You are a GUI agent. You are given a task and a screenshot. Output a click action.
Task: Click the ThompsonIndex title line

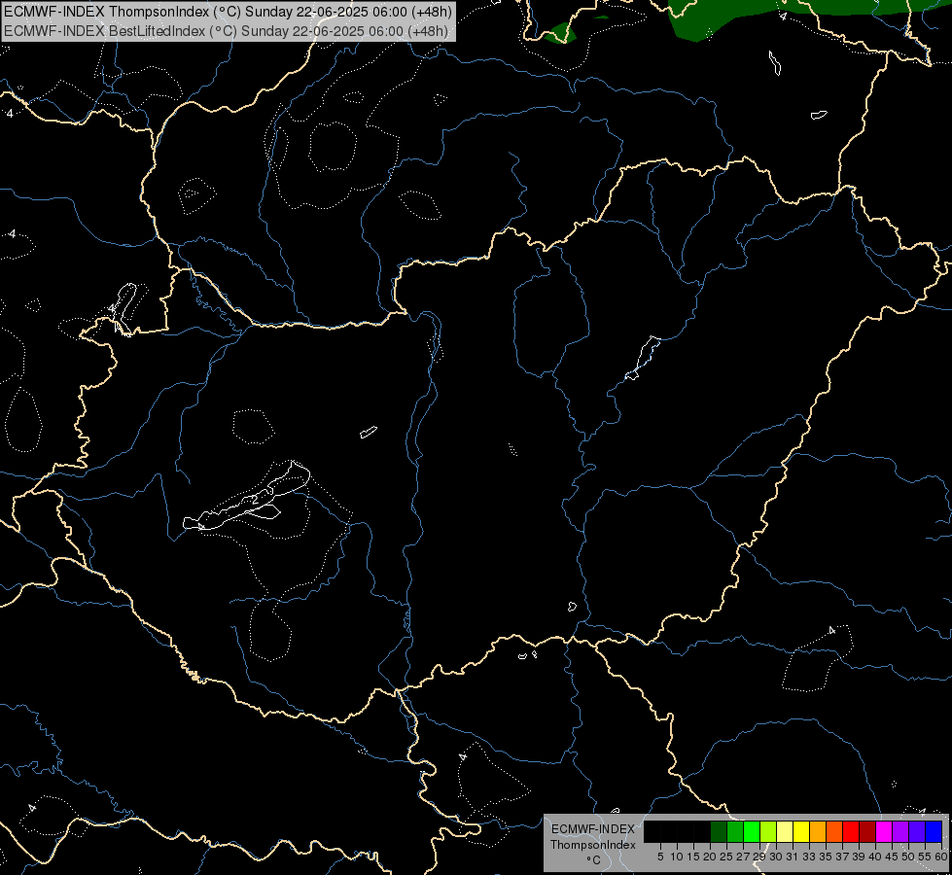point(228,12)
